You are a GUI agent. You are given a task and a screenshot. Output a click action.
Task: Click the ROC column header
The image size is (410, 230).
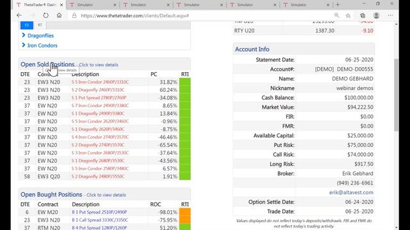[x=156, y=204]
